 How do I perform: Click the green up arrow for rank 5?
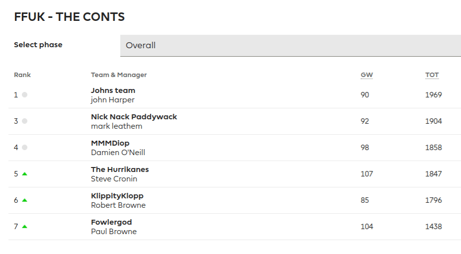pyautogui.click(x=24, y=174)
